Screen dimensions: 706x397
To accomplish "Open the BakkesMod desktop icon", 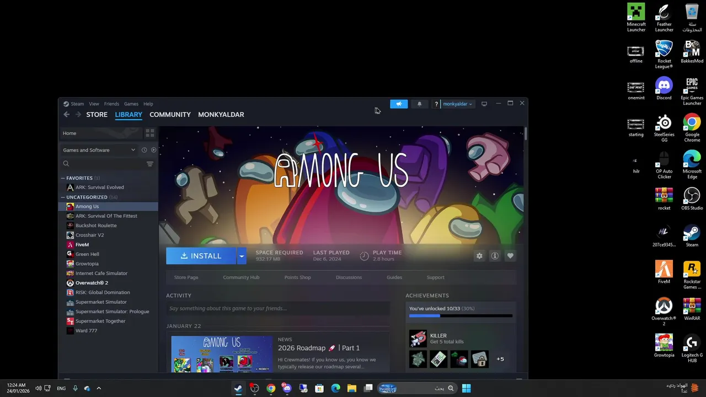I will (x=692, y=52).
